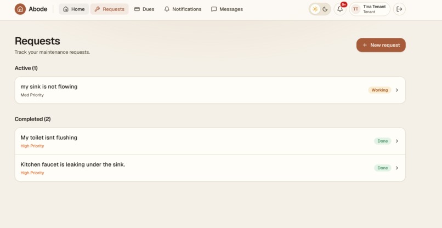This screenshot has width=442, height=228.
Task: Open the Notifications tab
Action: (183, 9)
